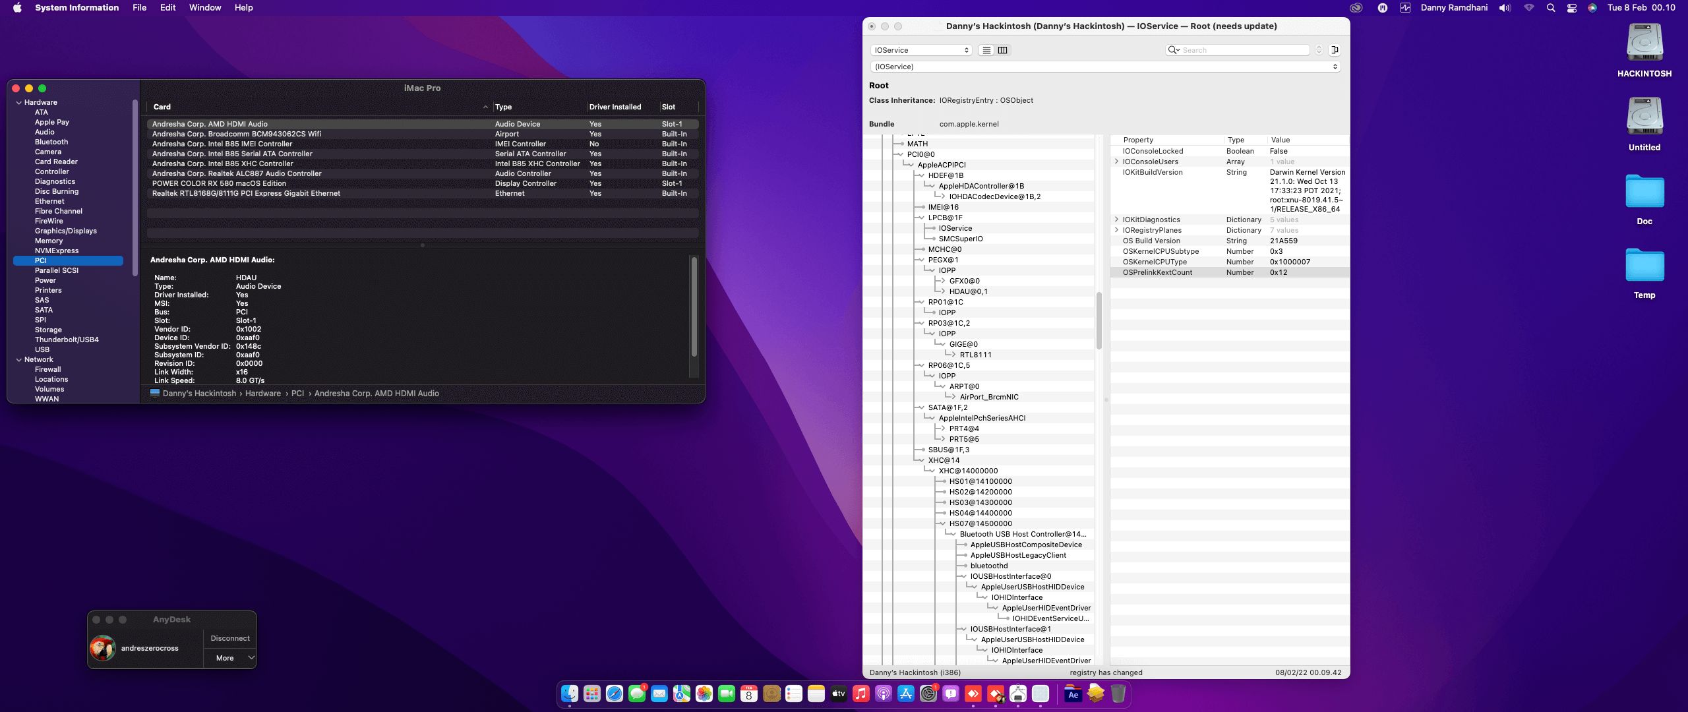This screenshot has width=1688, height=712.
Task: Launch Safari from the Dock
Action: [615, 694]
